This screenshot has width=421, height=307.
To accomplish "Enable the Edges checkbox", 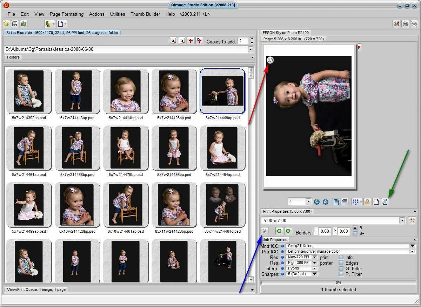I will 341,263.
